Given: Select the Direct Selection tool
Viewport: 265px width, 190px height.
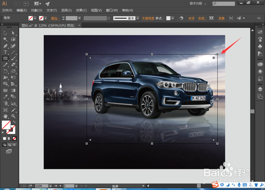Looking at the screenshot, I should pos(13,33).
